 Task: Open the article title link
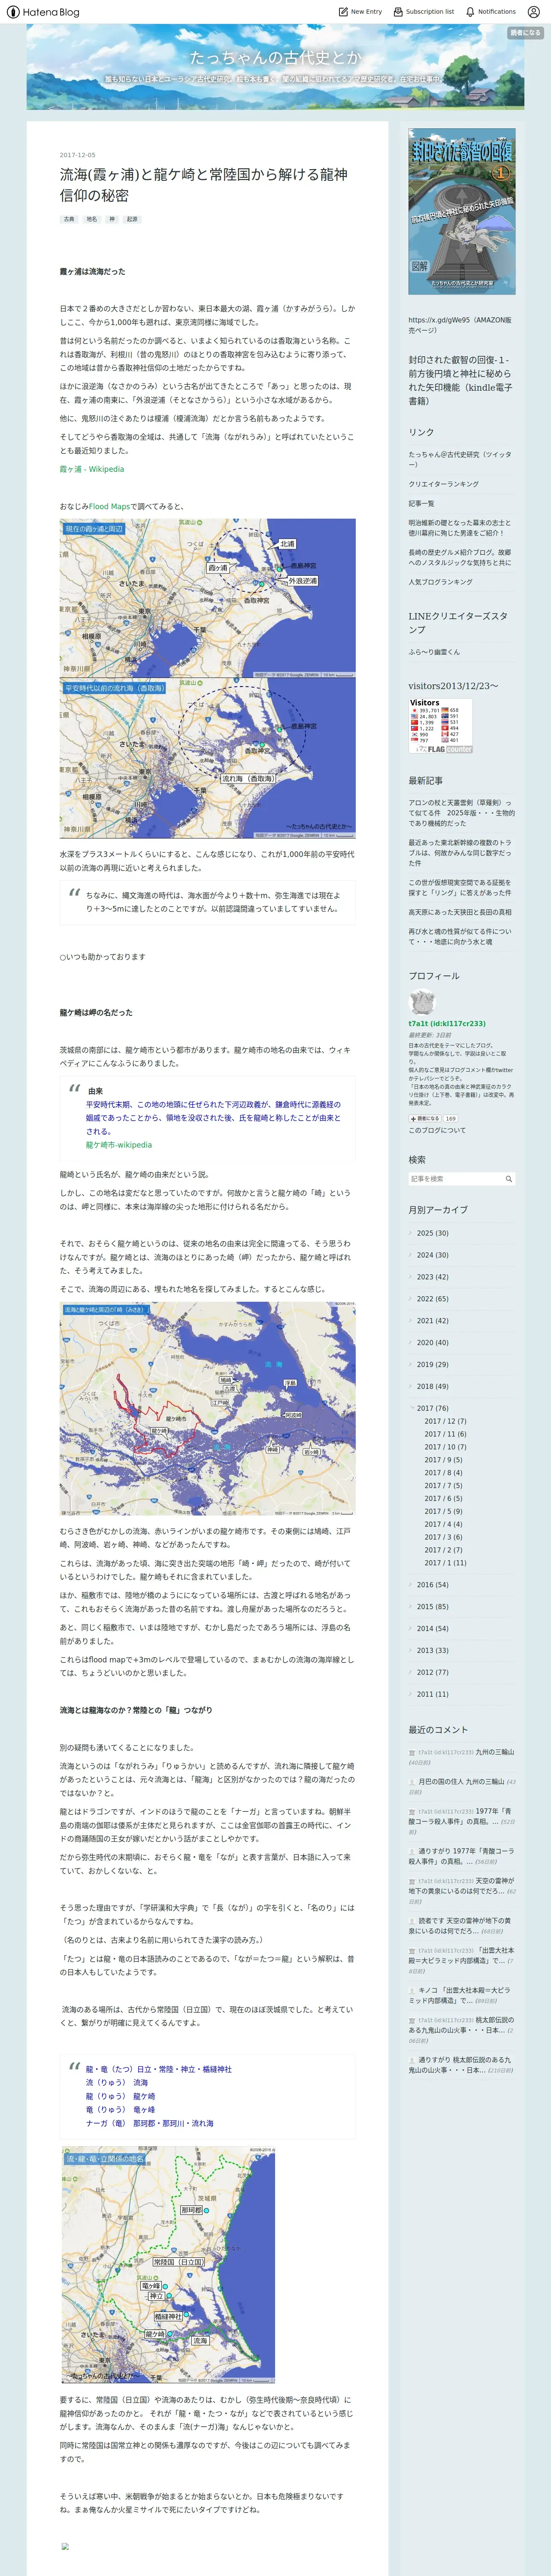204,184
